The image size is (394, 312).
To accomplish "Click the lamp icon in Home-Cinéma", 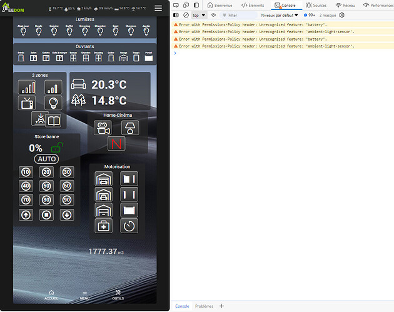I will click(130, 128).
